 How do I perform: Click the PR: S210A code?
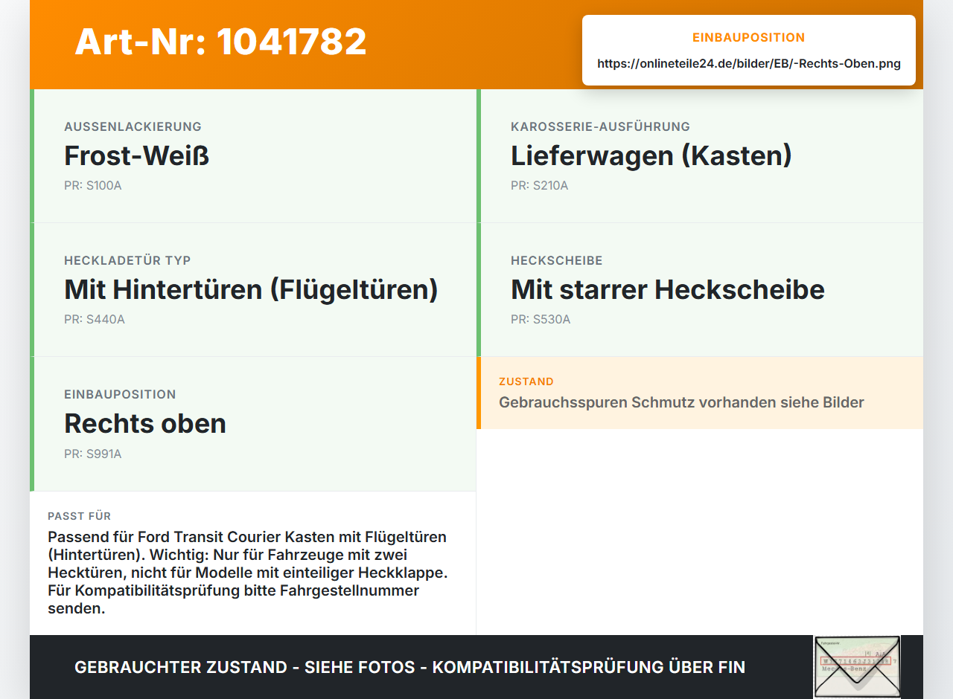pyautogui.click(x=540, y=186)
